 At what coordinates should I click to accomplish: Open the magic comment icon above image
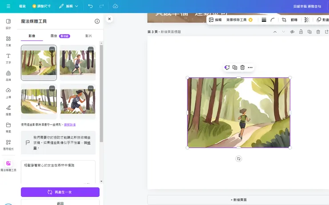227,68
